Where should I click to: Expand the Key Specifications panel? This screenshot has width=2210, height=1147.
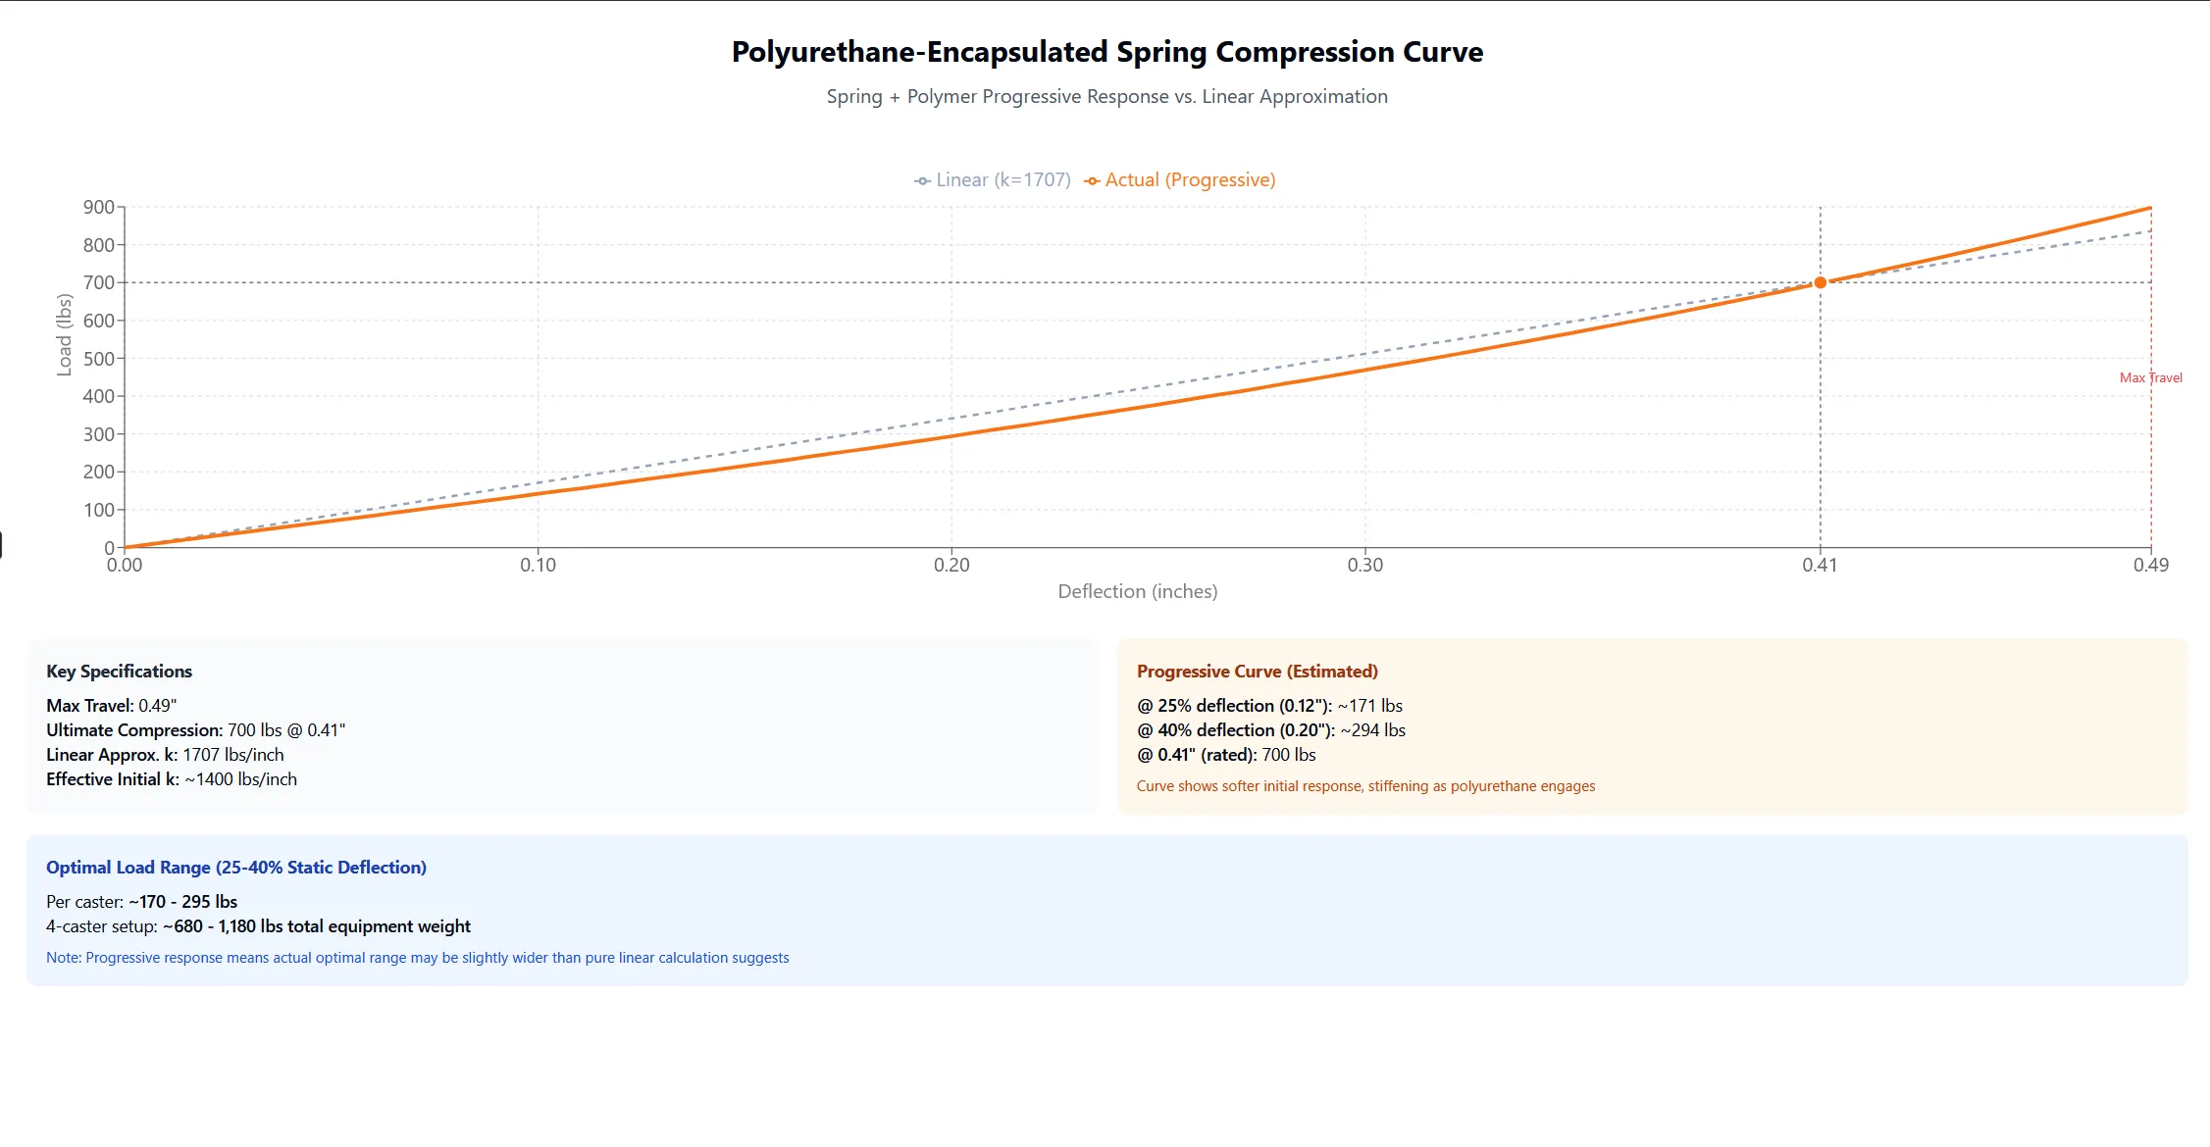tap(118, 671)
